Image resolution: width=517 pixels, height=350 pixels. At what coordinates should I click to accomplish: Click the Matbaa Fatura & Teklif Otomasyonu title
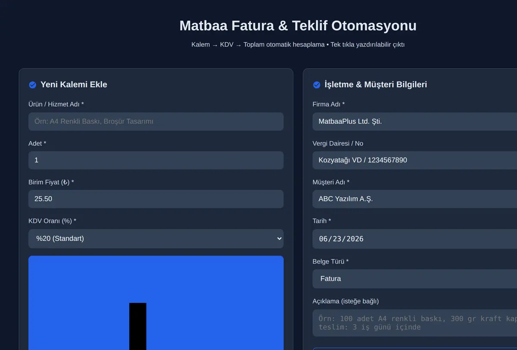coord(298,25)
